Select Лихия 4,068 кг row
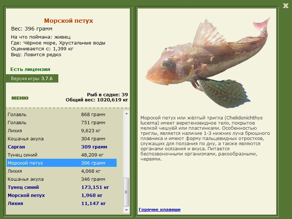The image size is (292, 219). click(62, 171)
